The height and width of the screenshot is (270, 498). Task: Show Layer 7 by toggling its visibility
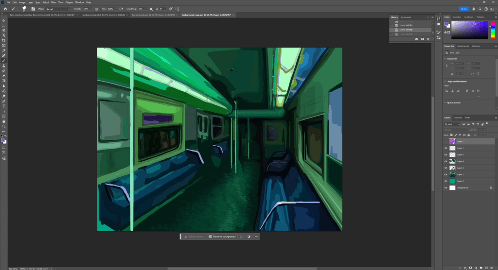tap(446, 141)
